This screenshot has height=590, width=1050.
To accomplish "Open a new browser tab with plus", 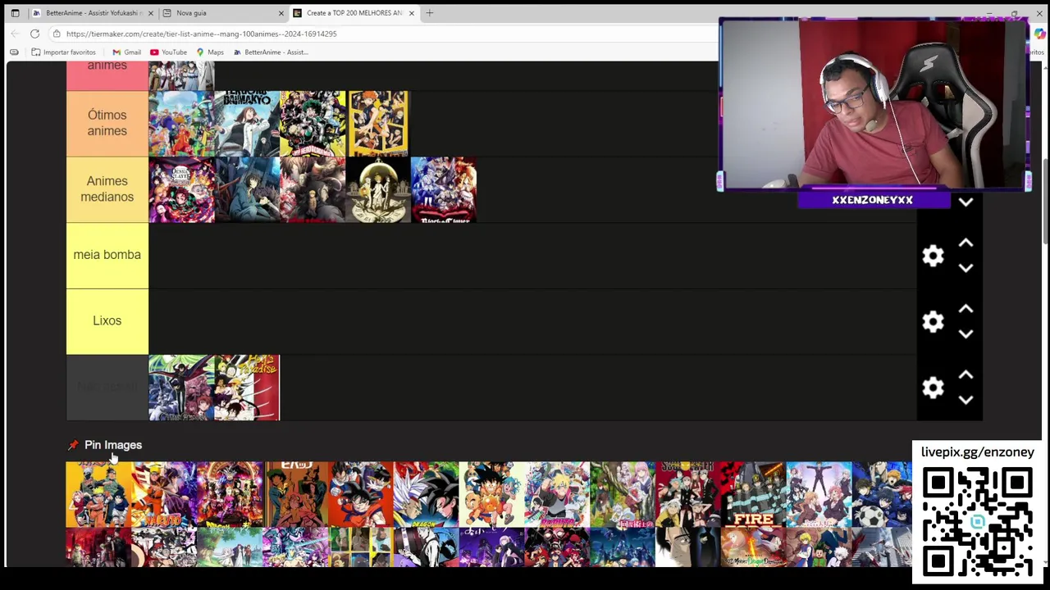I will pos(429,13).
